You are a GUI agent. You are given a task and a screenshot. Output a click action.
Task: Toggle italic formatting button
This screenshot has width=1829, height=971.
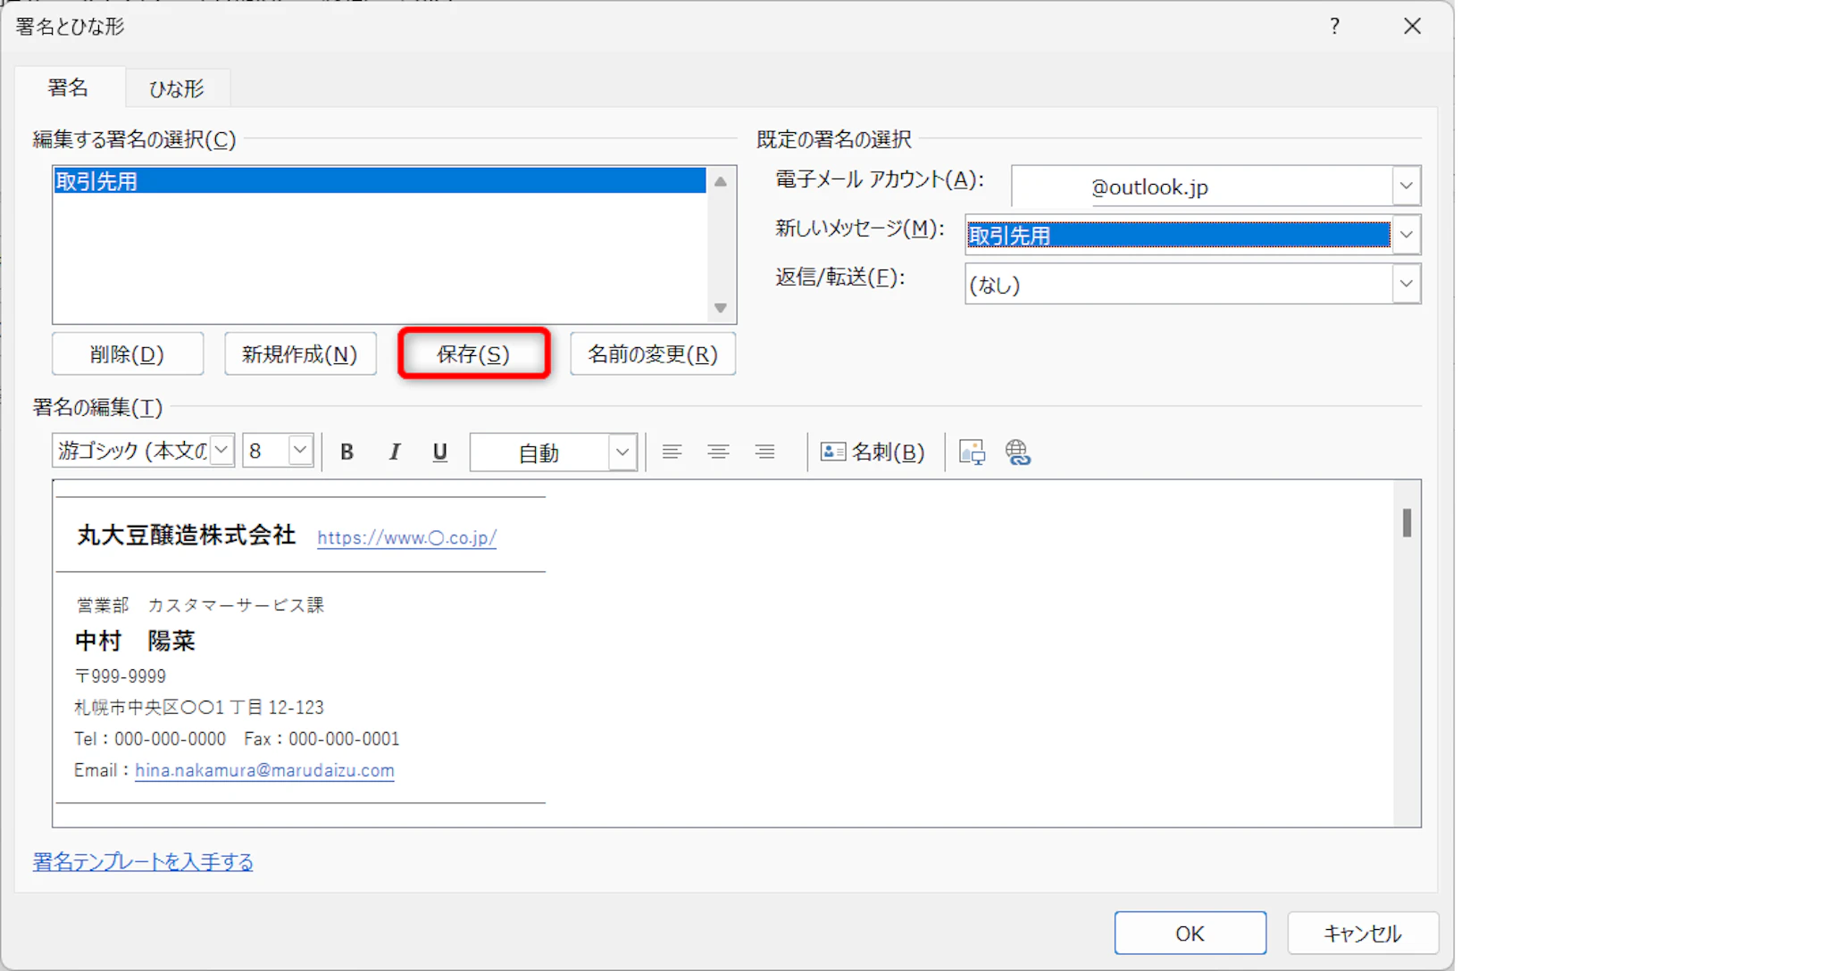click(x=394, y=452)
